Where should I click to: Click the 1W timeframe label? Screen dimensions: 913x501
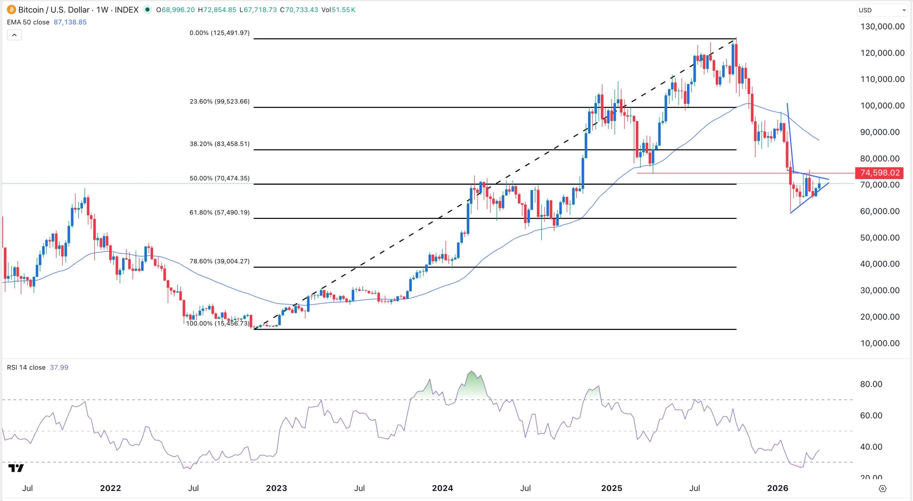(x=102, y=10)
